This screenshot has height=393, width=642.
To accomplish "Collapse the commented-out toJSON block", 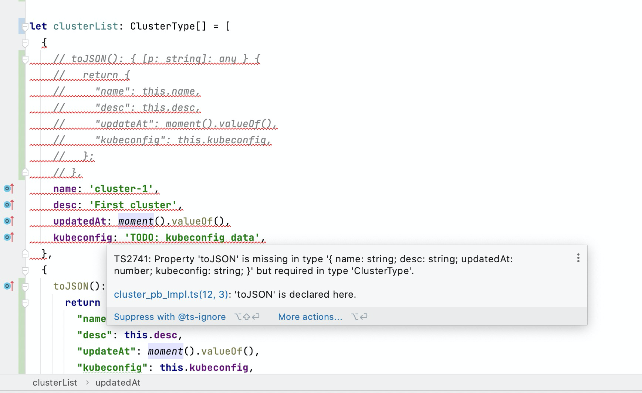I will [25, 58].
